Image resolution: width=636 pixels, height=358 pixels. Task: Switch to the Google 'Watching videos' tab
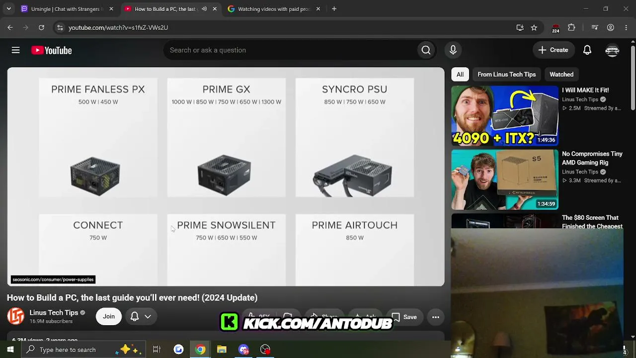274,9
